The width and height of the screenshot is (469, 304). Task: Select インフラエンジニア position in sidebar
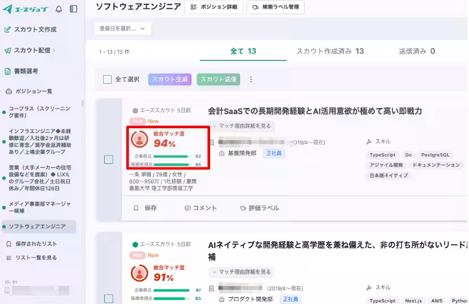(x=39, y=141)
